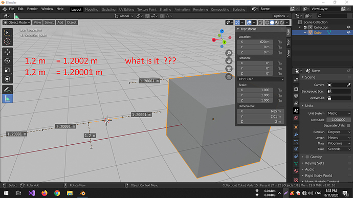Viewport: 353px width, 198px height.
Task: Uncheck the Collection checkbox in outliner
Action: tap(305, 27)
